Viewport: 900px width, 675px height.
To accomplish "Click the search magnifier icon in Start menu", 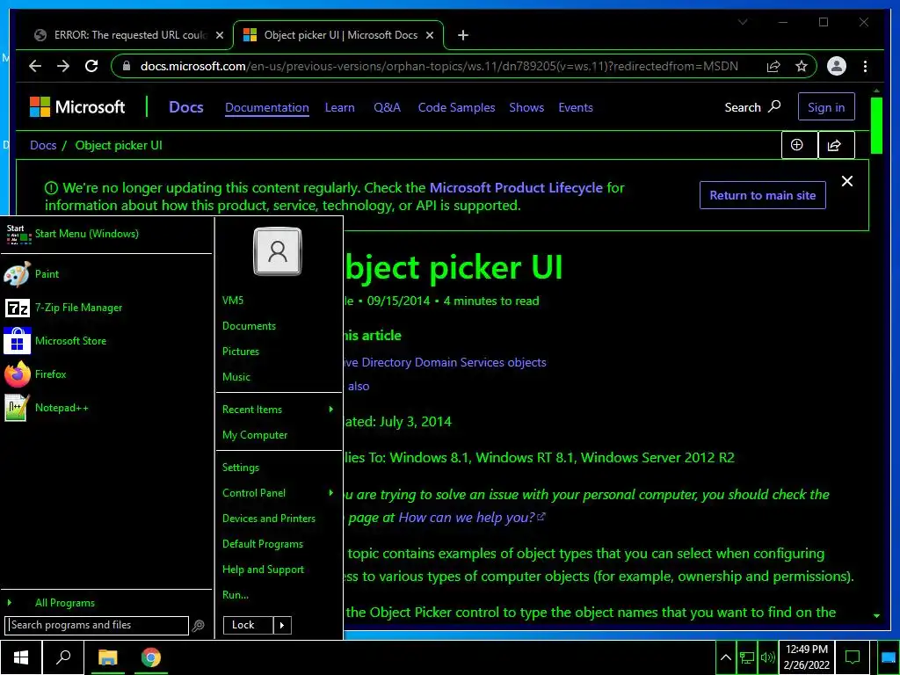I will click(199, 626).
